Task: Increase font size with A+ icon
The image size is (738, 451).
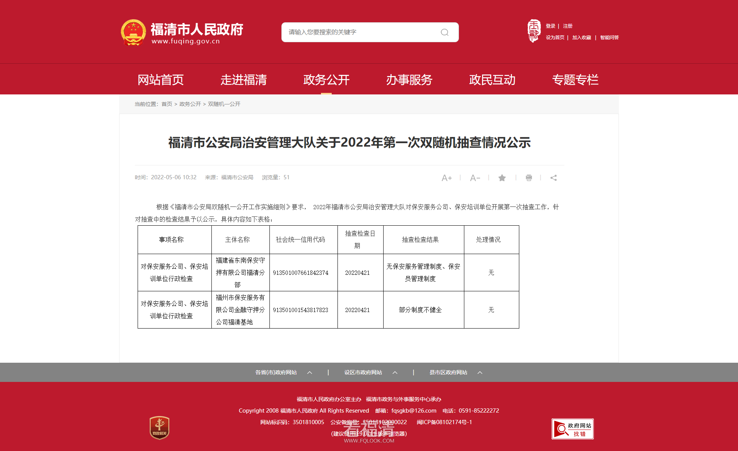Action: coord(446,178)
